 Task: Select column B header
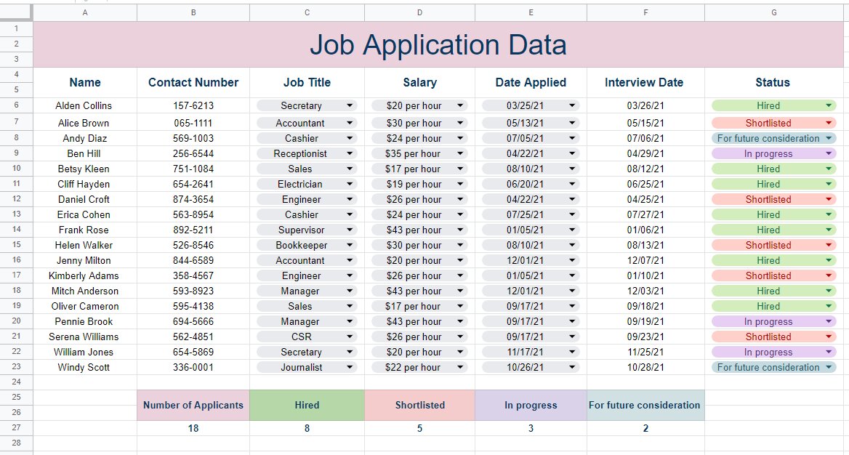point(193,12)
